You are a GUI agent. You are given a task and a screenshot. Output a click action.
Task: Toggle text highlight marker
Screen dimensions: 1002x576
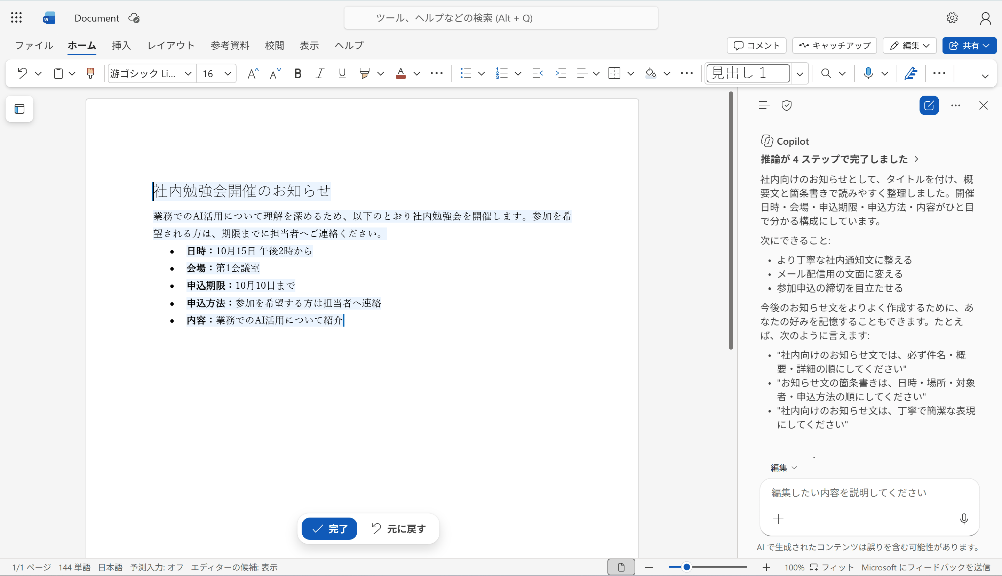[364, 73]
